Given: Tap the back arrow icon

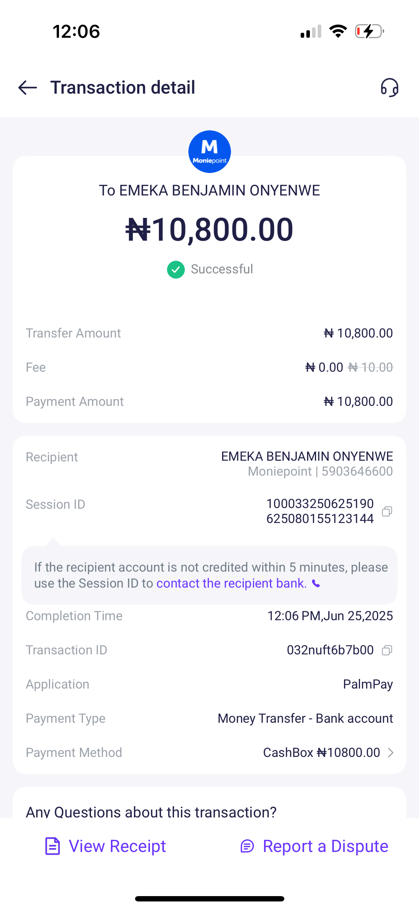Looking at the screenshot, I should (x=28, y=88).
